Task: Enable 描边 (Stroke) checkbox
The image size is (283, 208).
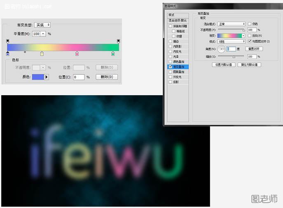Action: pyautogui.click(x=171, y=41)
